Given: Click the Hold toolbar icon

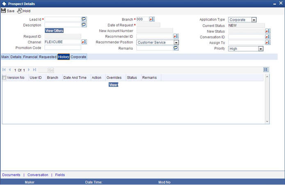Looking at the screenshot, I should (x=19, y=11).
